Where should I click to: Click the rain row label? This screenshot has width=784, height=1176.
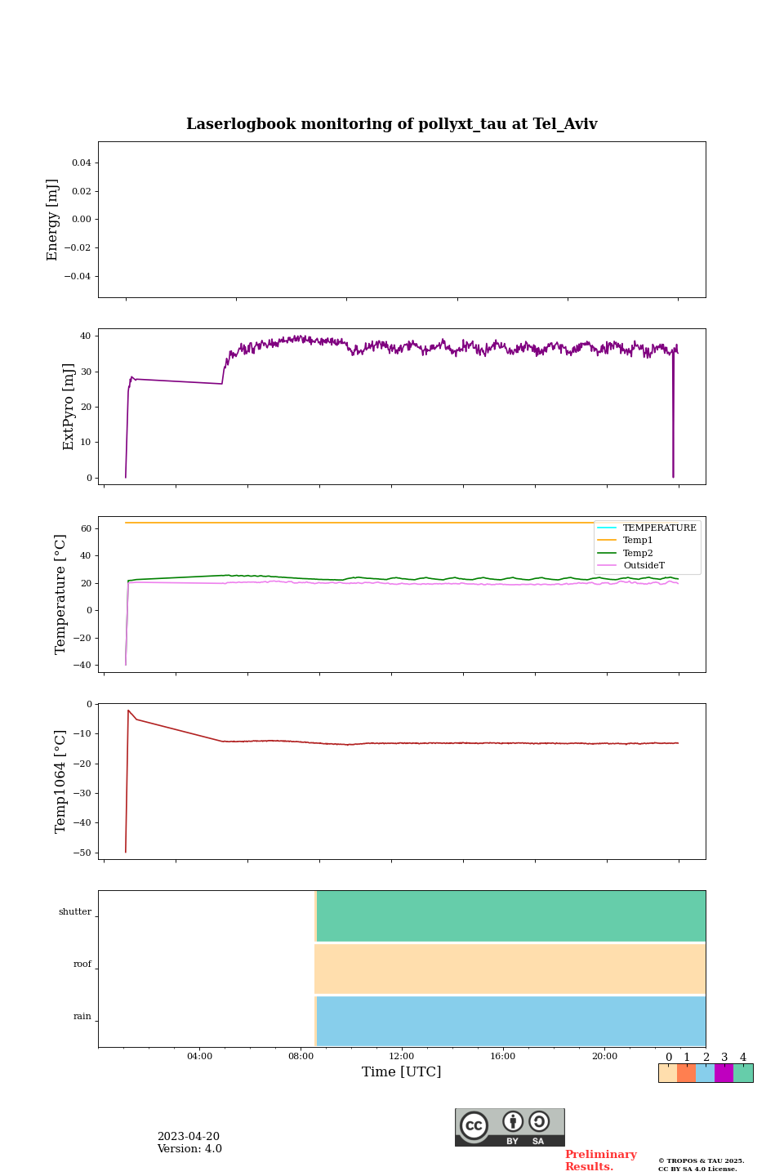(82, 1017)
